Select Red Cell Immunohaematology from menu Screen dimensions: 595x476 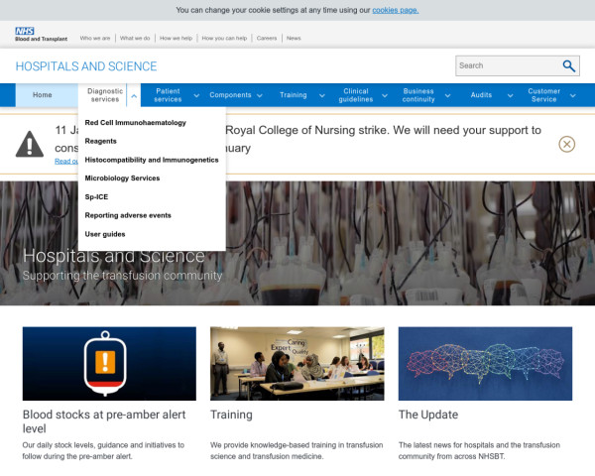pyautogui.click(x=135, y=122)
